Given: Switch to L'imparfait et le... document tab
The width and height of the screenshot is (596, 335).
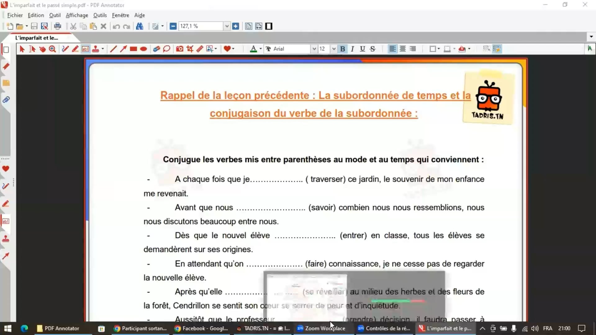Looking at the screenshot, I should tap(37, 38).
